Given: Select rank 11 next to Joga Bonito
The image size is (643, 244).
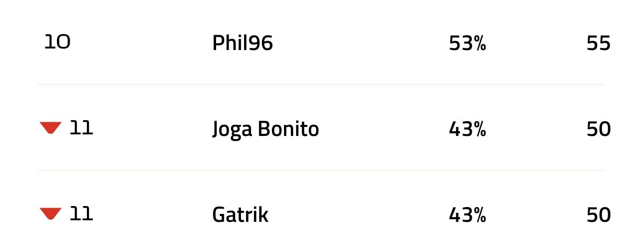Looking at the screenshot, I should pos(81,128).
